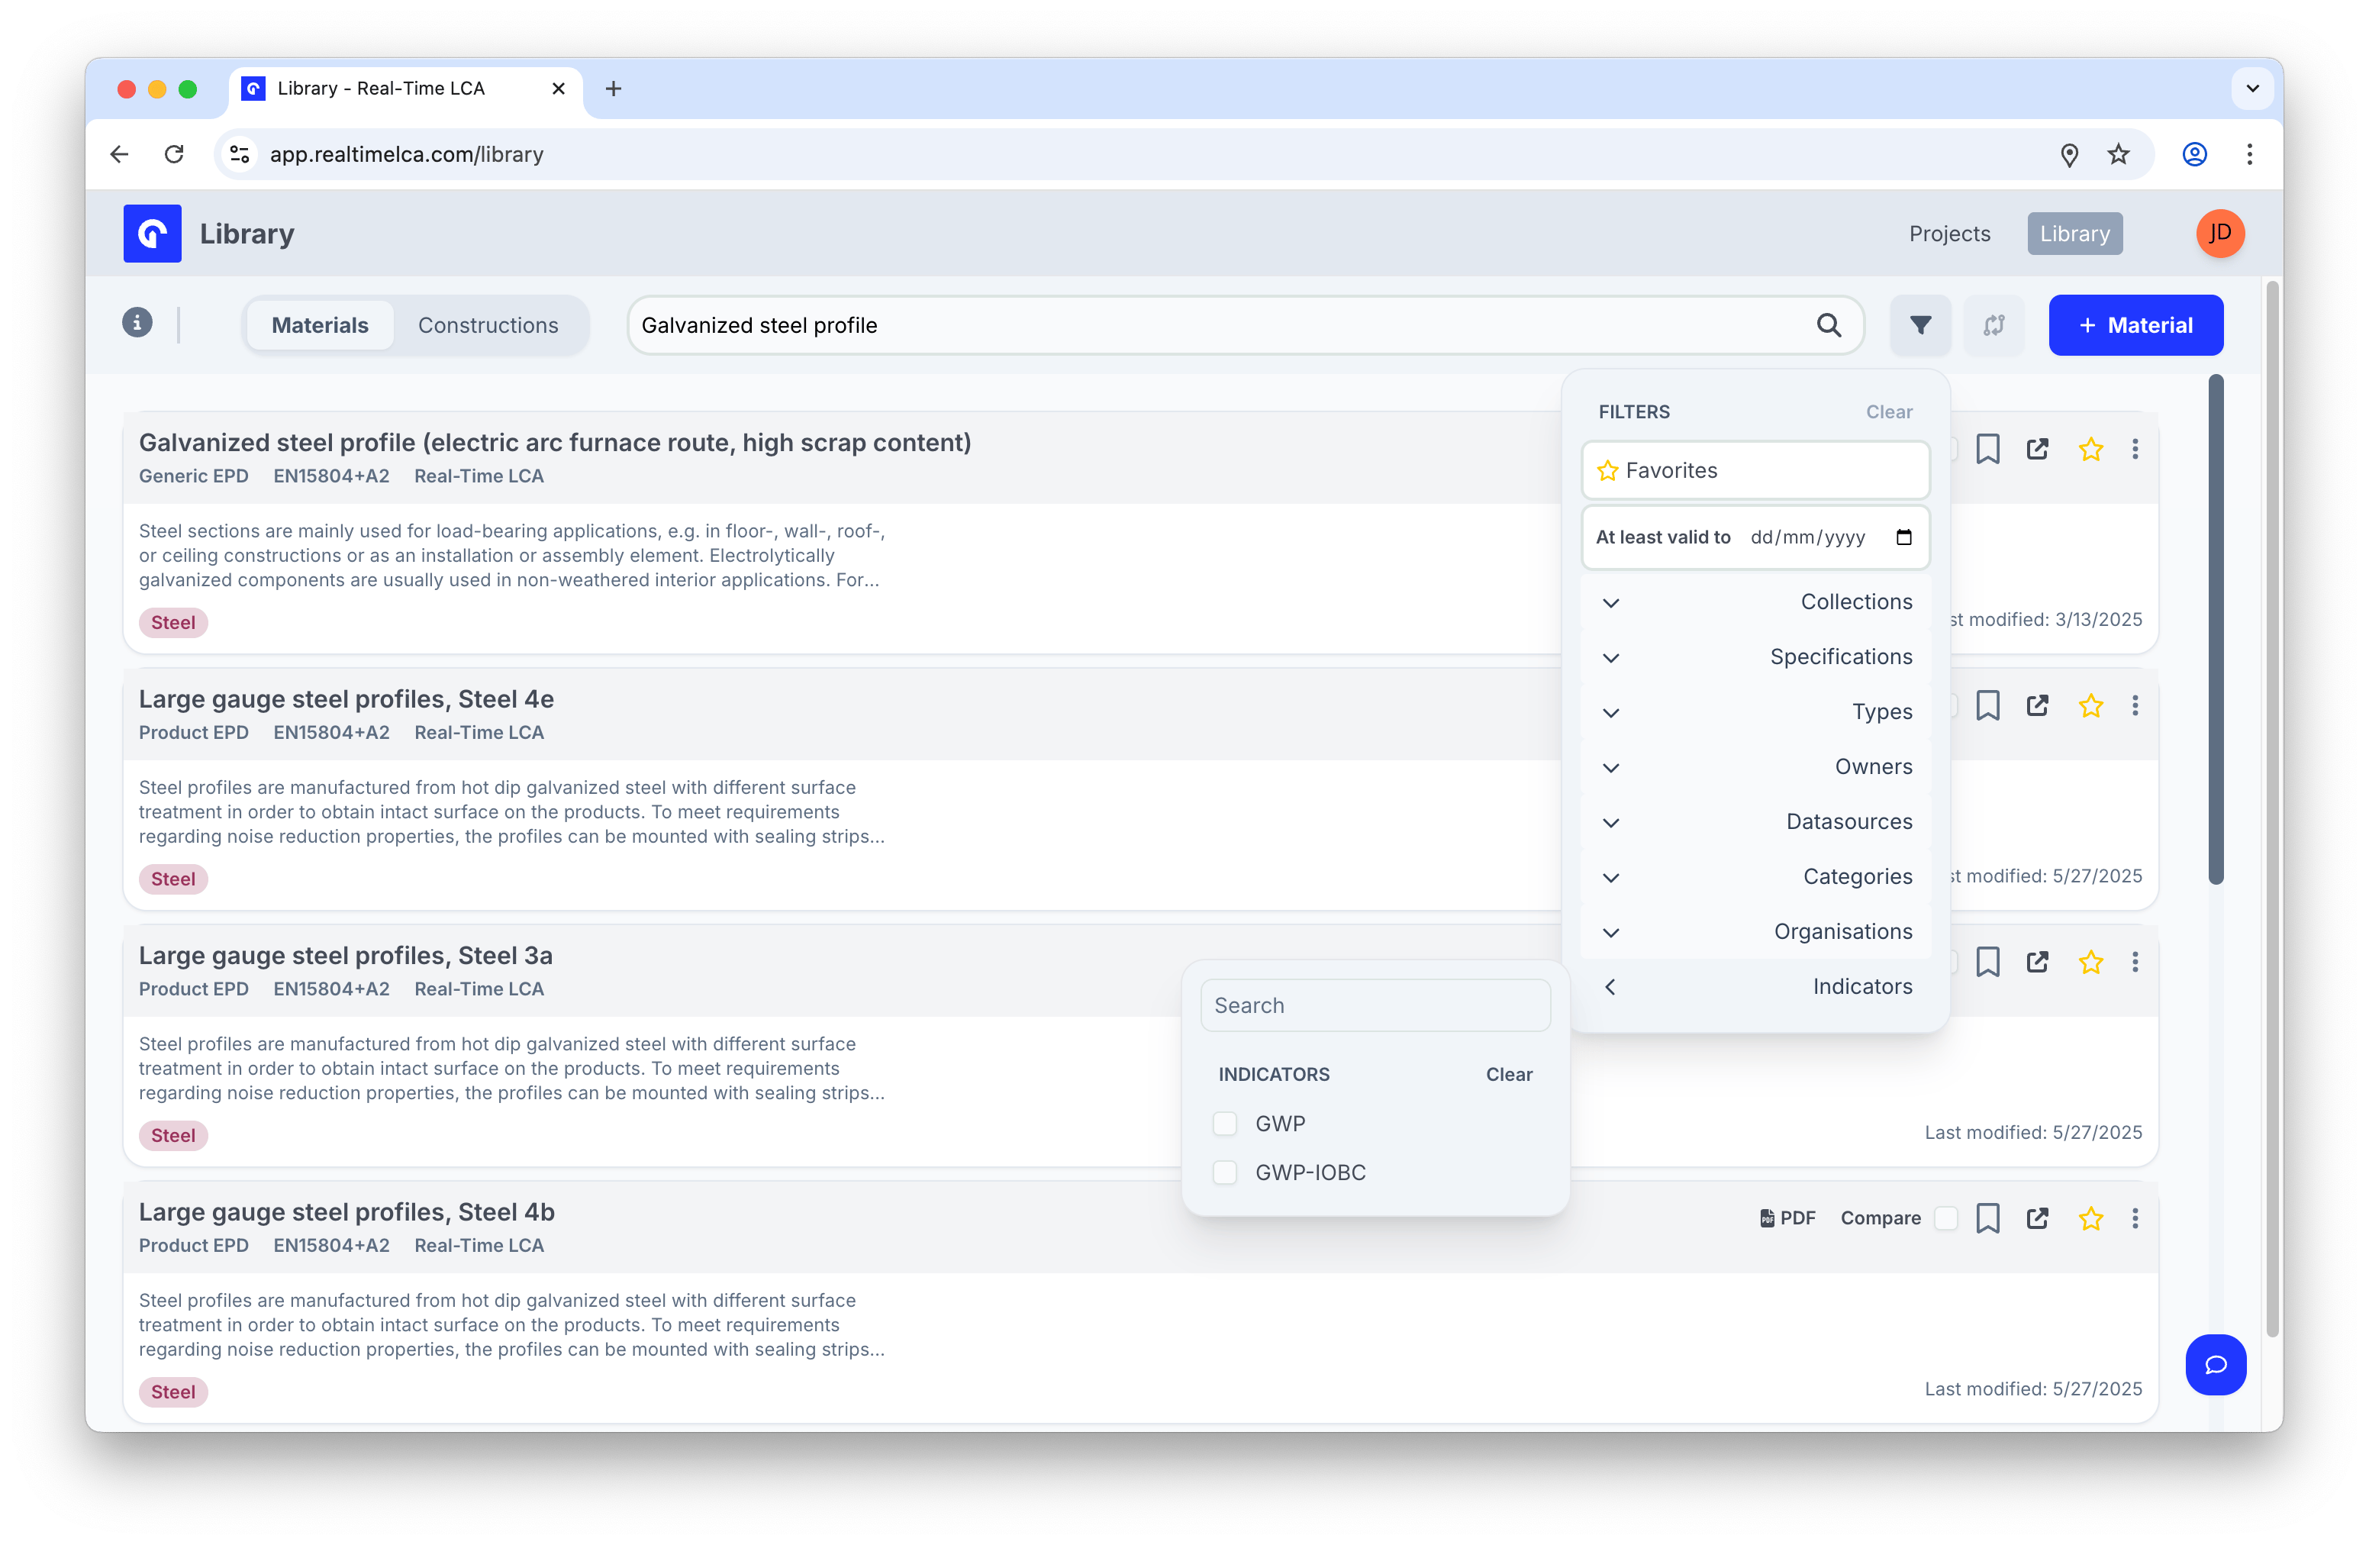Check the GWP-IOBC indicator checkbox

tap(1224, 1172)
